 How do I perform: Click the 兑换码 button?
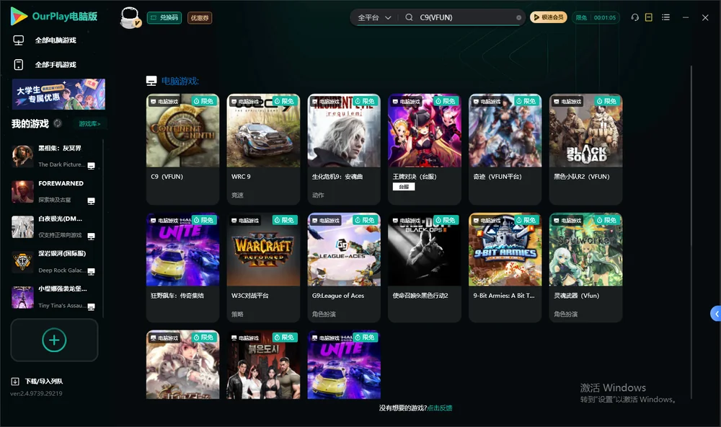[x=164, y=17]
